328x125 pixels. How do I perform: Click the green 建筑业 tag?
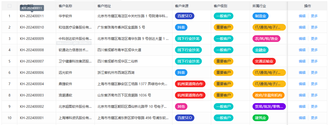pos(260,118)
